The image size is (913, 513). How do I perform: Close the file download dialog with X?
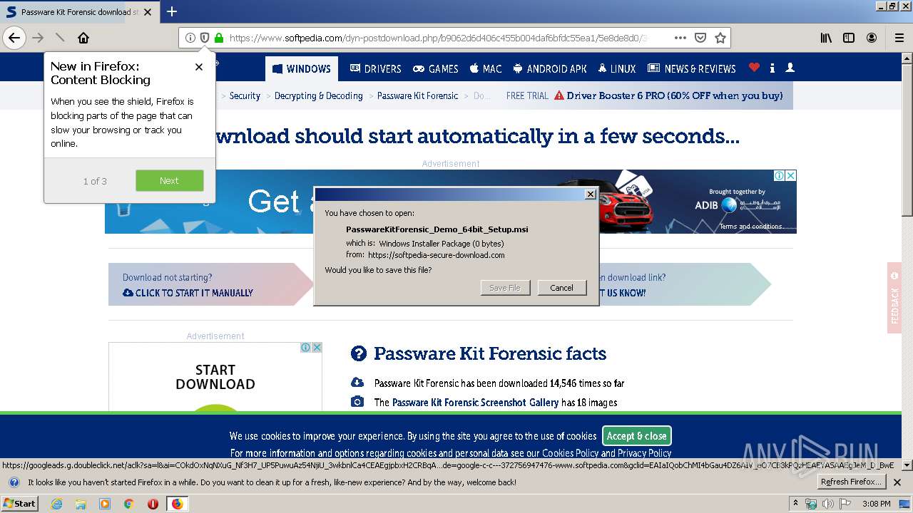[x=590, y=195]
